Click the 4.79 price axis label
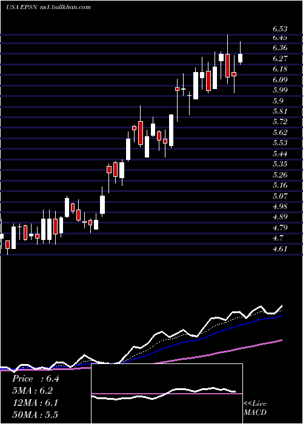Screen dimensions: 303x424 [x=280, y=228]
